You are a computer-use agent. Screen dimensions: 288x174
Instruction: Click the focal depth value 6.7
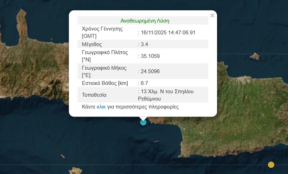click(x=144, y=83)
